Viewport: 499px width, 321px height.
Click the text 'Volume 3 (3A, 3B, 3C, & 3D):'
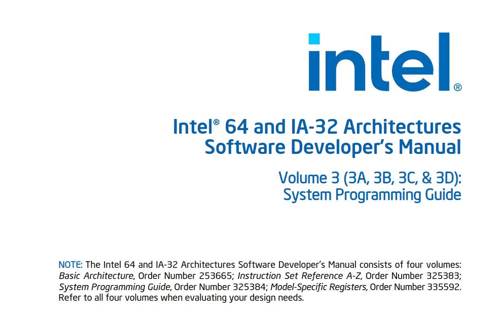370,178
